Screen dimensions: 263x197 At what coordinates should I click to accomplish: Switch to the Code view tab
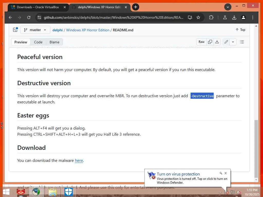(38, 42)
